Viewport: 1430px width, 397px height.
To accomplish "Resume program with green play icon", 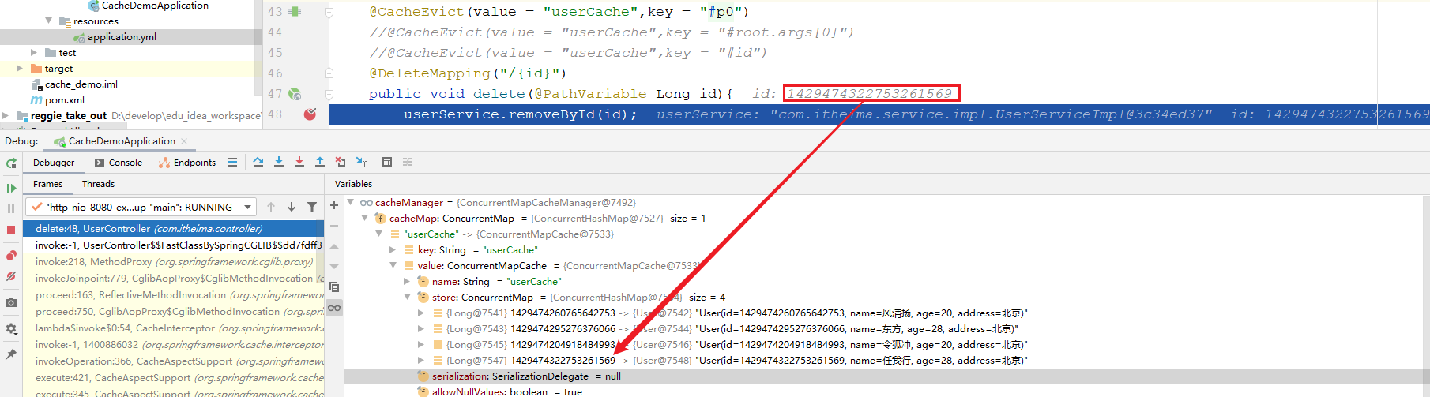I will point(11,188).
